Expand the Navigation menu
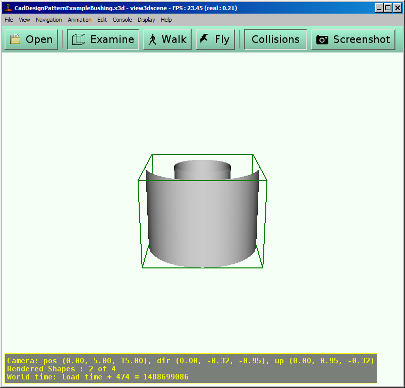Screen dimensions: 405x388 point(49,20)
